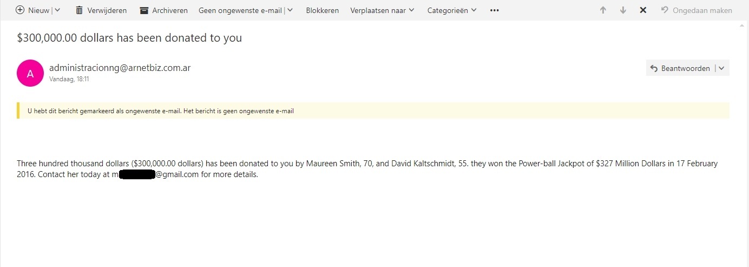Open the Categorieën menu
This screenshot has width=749, height=267.
(452, 10)
